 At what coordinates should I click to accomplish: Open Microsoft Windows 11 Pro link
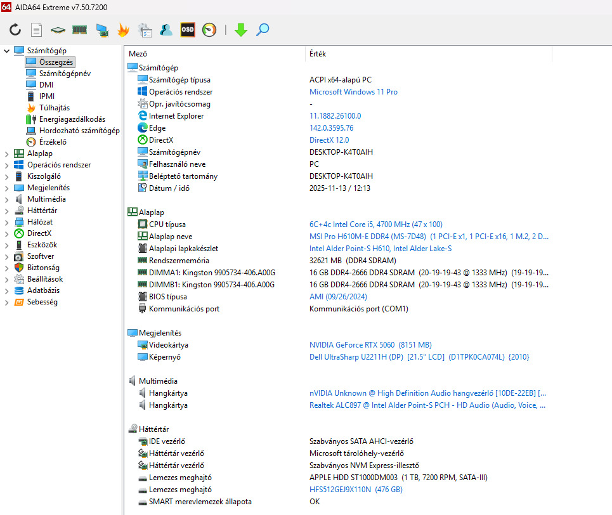coord(353,92)
